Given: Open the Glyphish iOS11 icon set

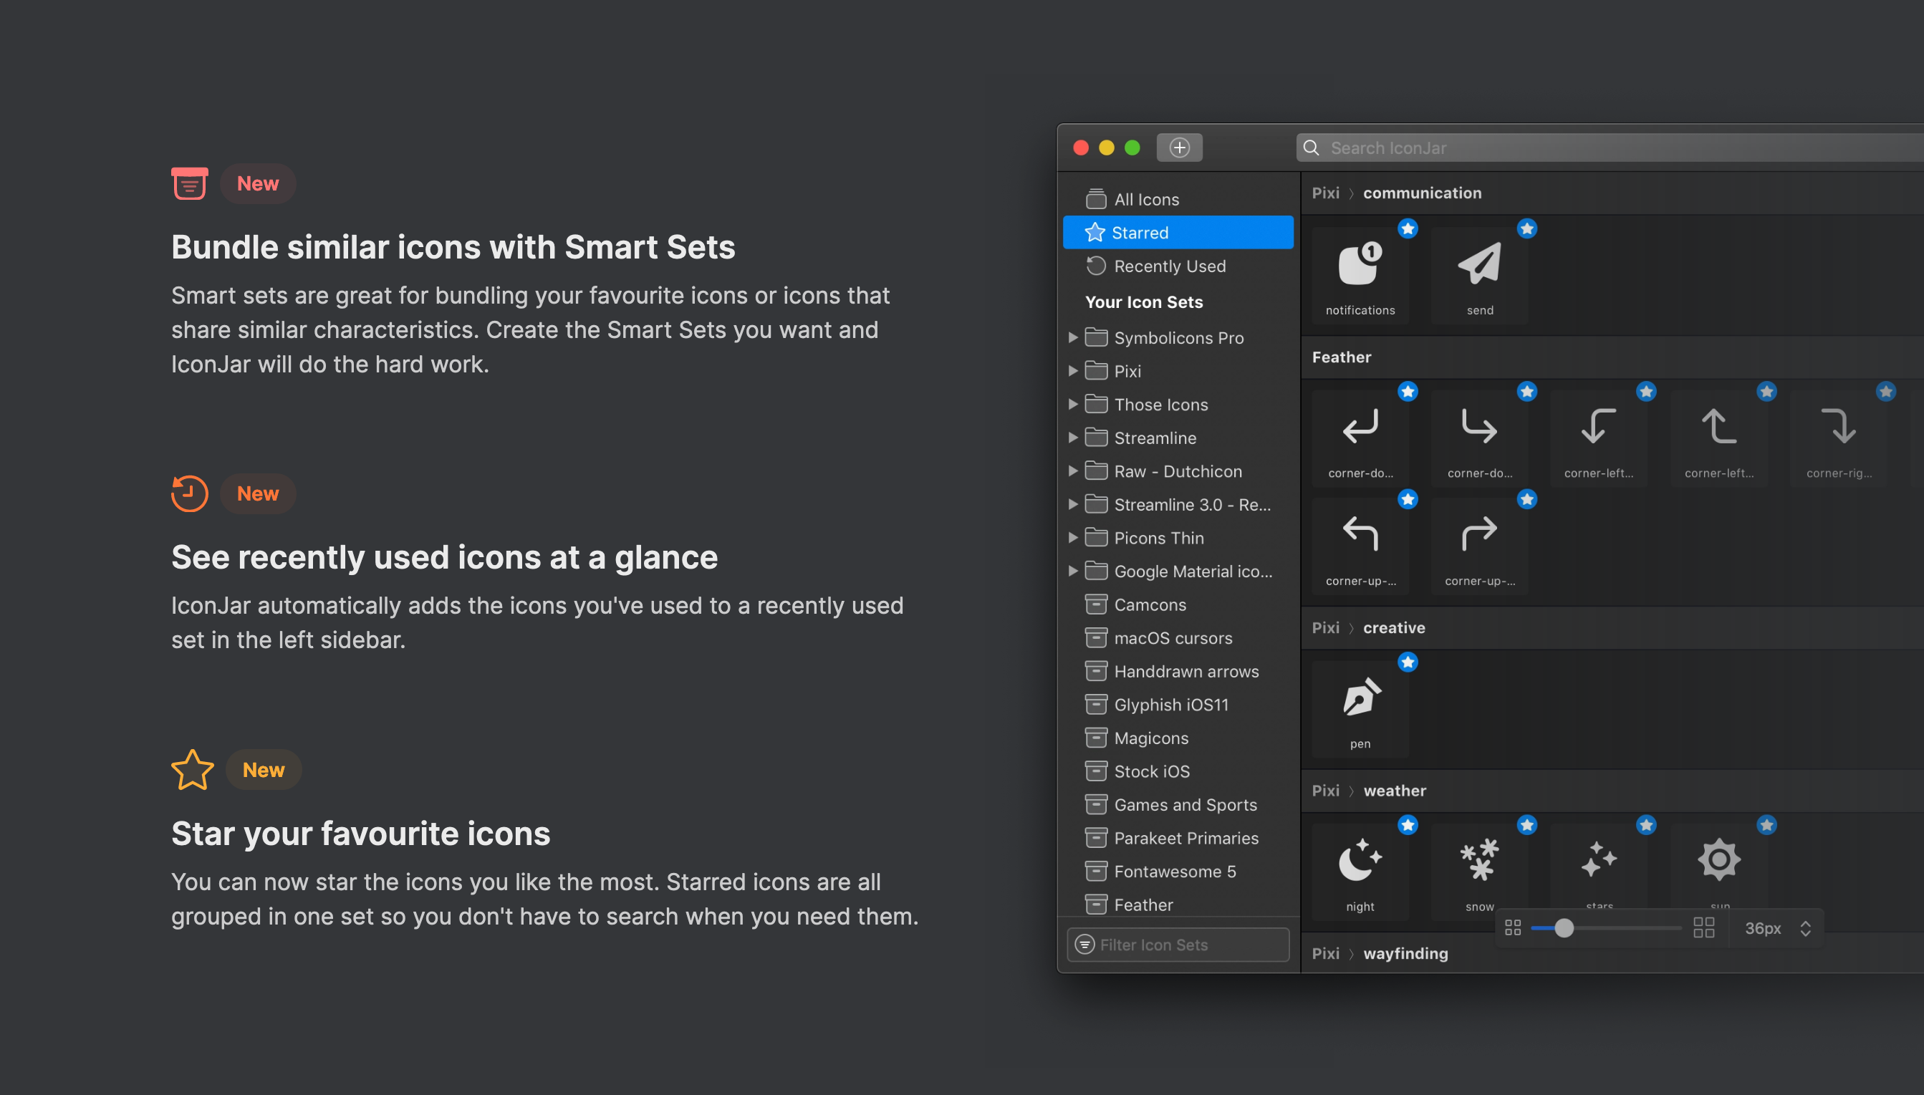Looking at the screenshot, I should tap(1178, 705).
